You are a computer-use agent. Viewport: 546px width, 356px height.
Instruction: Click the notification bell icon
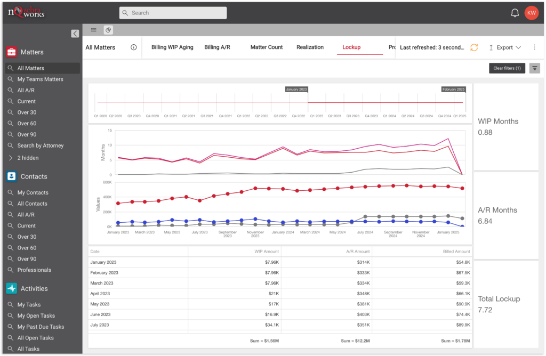click(x=515, y=13)
